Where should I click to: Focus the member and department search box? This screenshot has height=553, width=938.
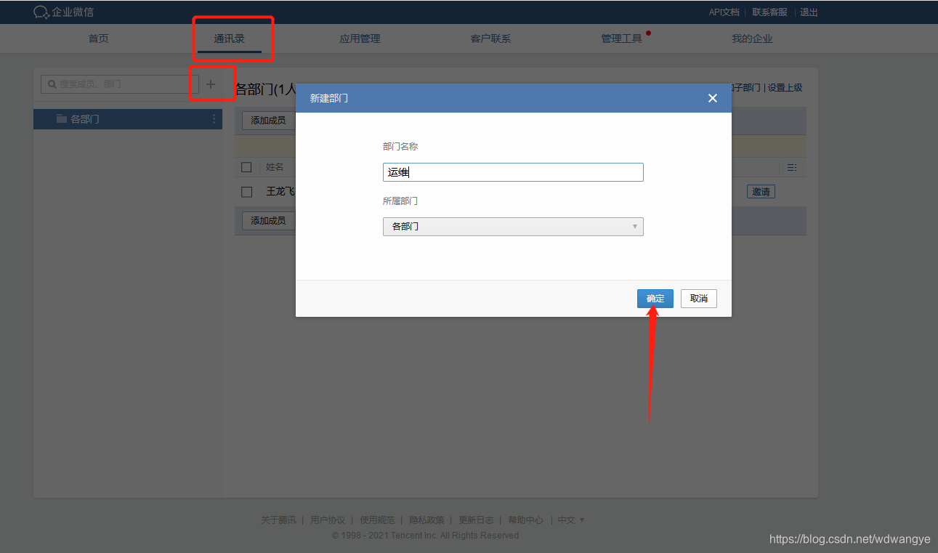tap(120, 84)
